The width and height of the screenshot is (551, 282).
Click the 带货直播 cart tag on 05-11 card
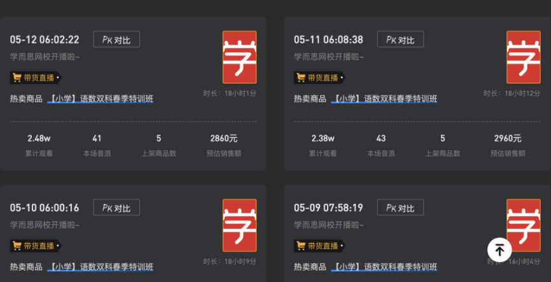coord(319,78)
